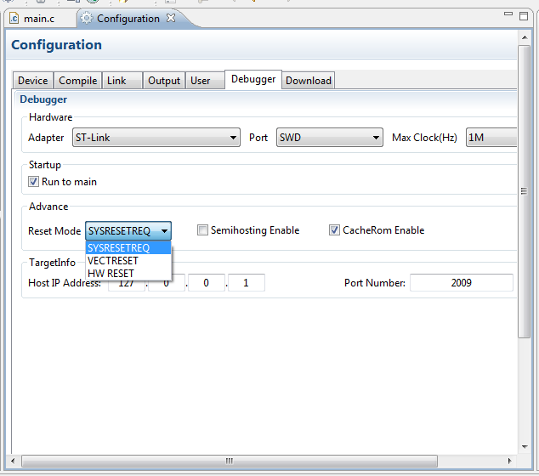Open the Download tab

pyautogui.click(x=309, y=81)
